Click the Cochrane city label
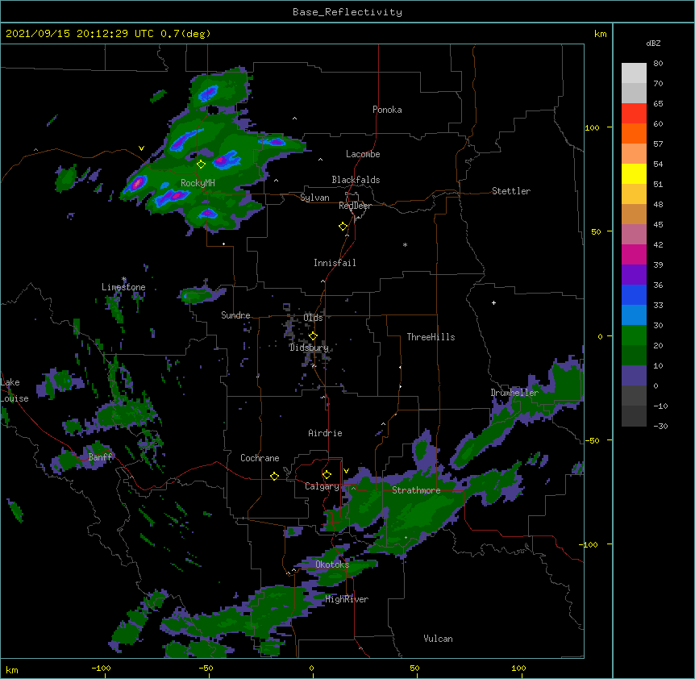Viewport: 695px width, 679px height. 260,458
